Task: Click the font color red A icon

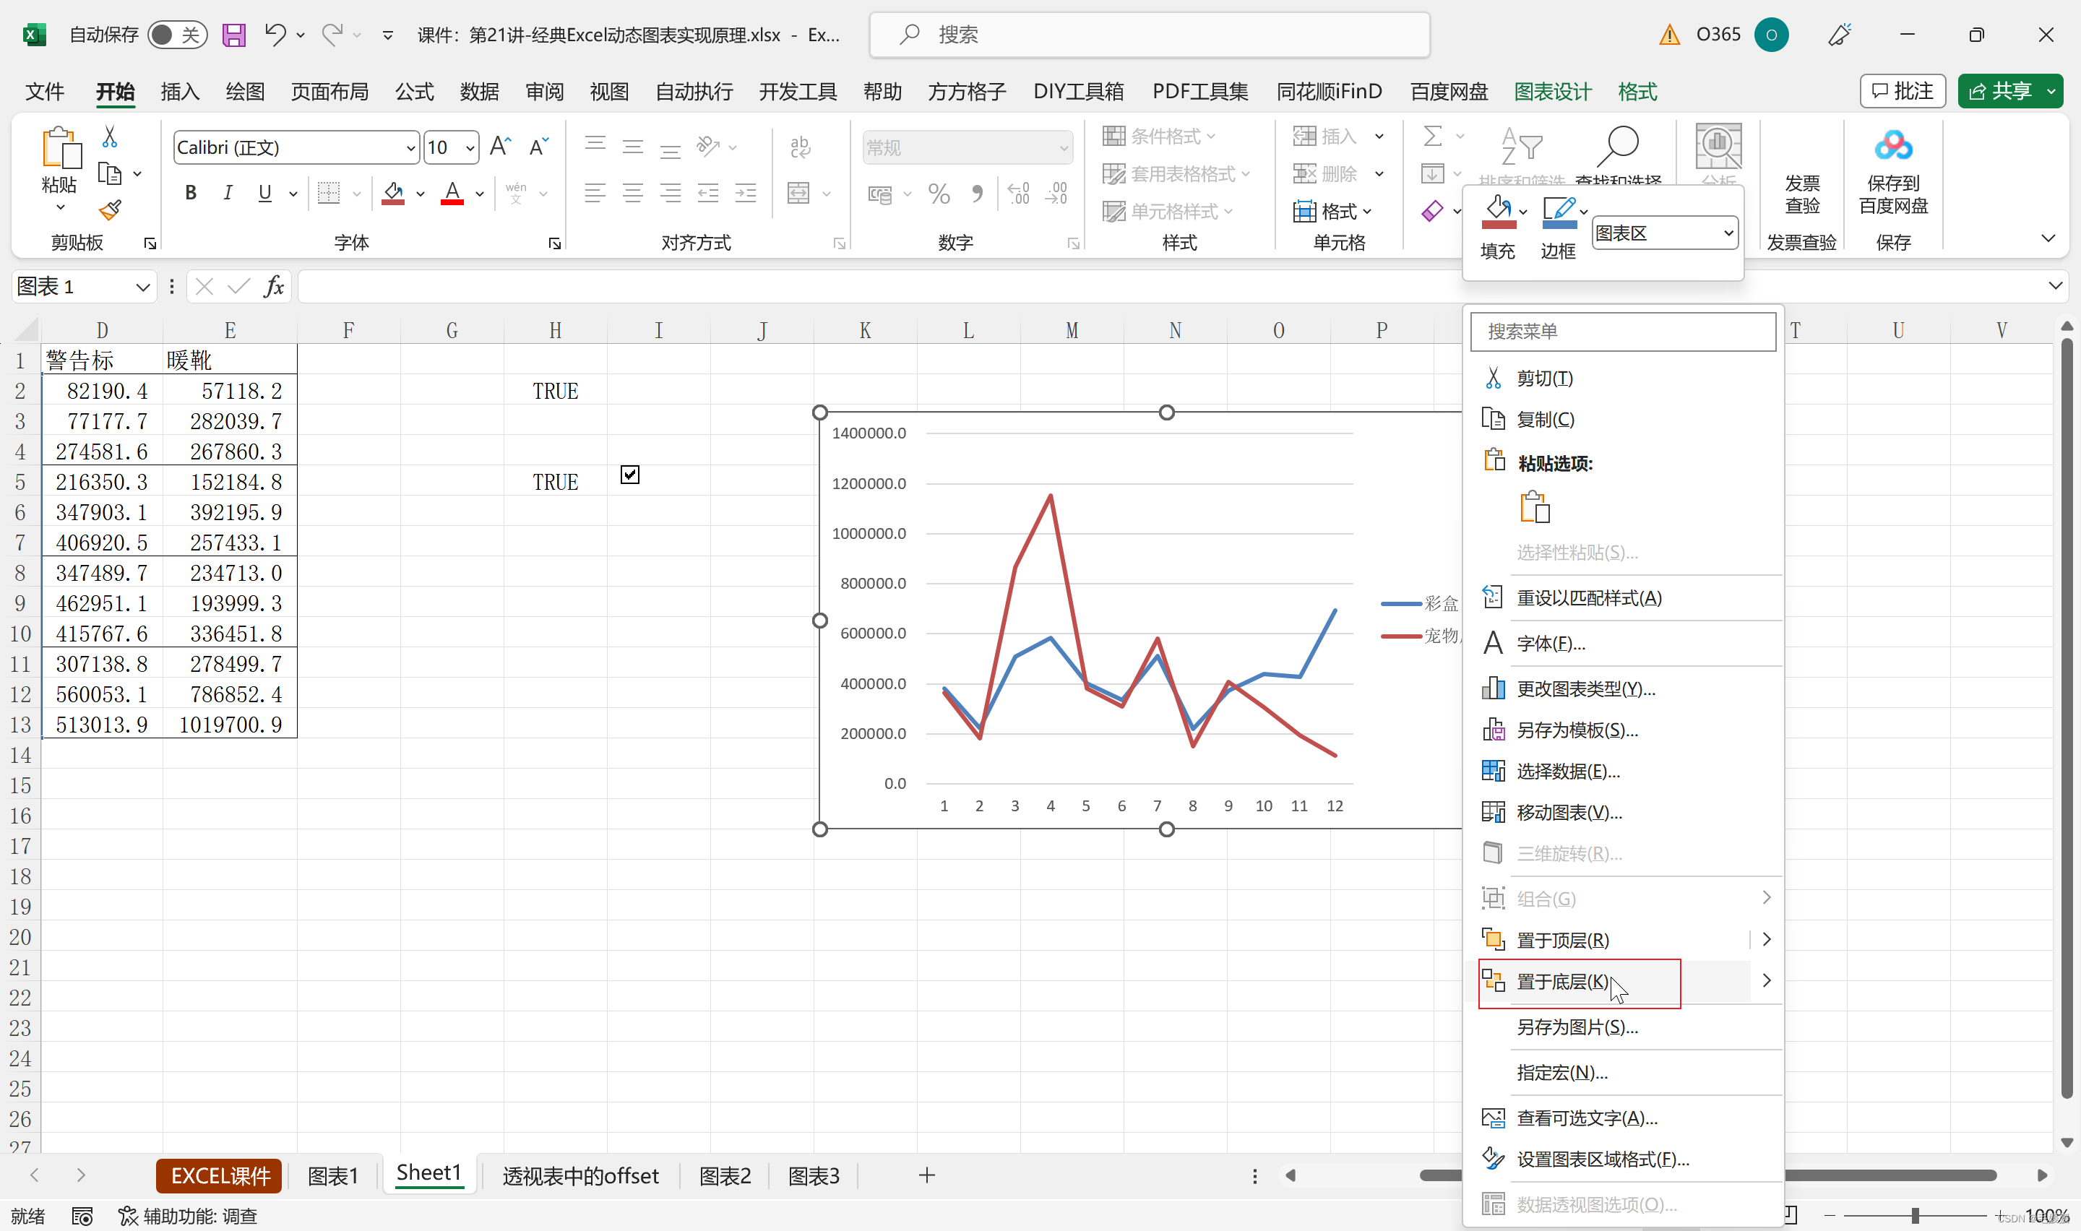Action: tap(452, 194)
